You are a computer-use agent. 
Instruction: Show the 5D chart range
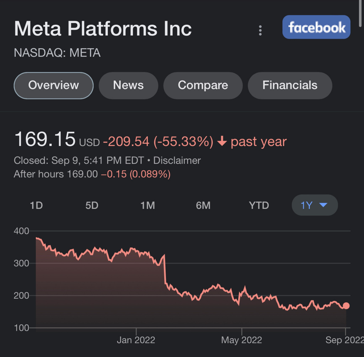click(x=92, y=205)
